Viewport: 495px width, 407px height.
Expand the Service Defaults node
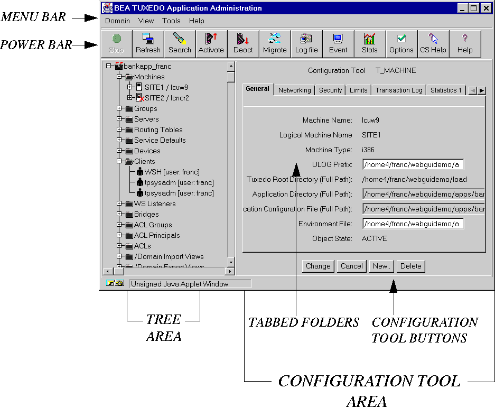point(119,140)
